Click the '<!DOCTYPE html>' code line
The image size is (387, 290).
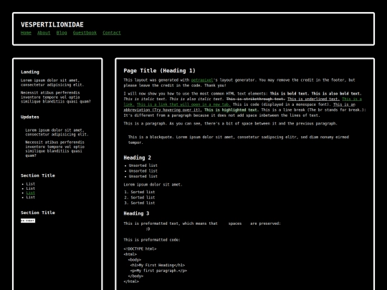(140, 248)
